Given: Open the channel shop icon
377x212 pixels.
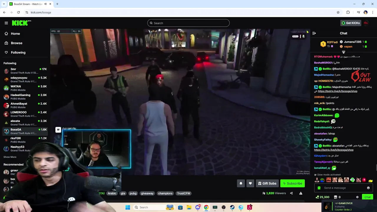Looking at the screenshot, I should tap(335, 197).
